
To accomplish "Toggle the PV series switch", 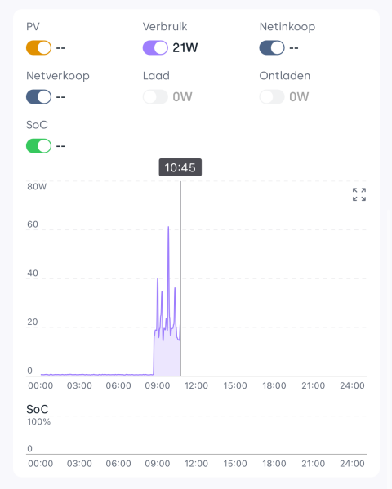I will (38, 47).
